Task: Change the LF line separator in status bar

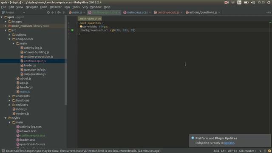Action: coord(224,151)
